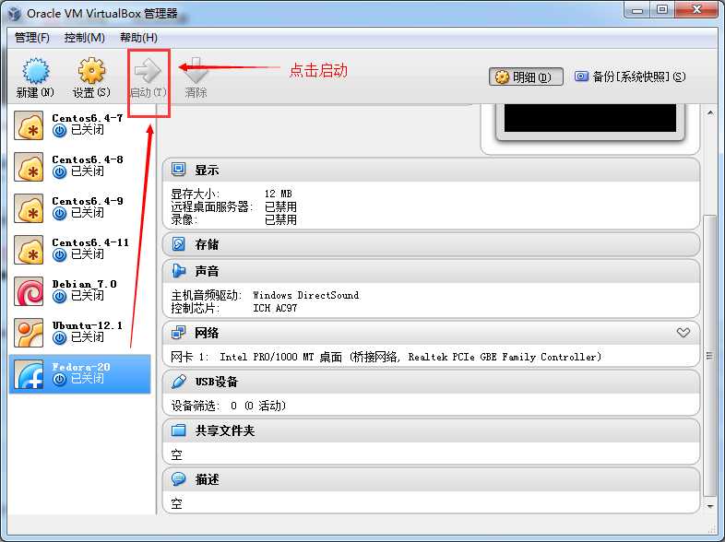Click the 声音 (Audio) speaker icon
Image resolution: width=725 pixels, height=542 pixels.
pos(178,271)
